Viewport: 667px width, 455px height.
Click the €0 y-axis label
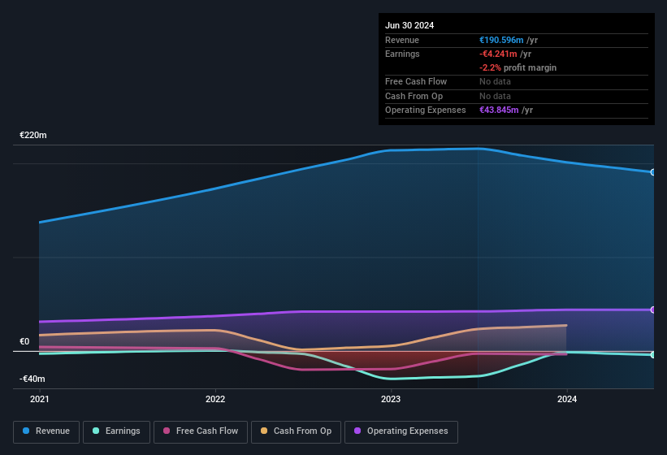coord(24,341)
